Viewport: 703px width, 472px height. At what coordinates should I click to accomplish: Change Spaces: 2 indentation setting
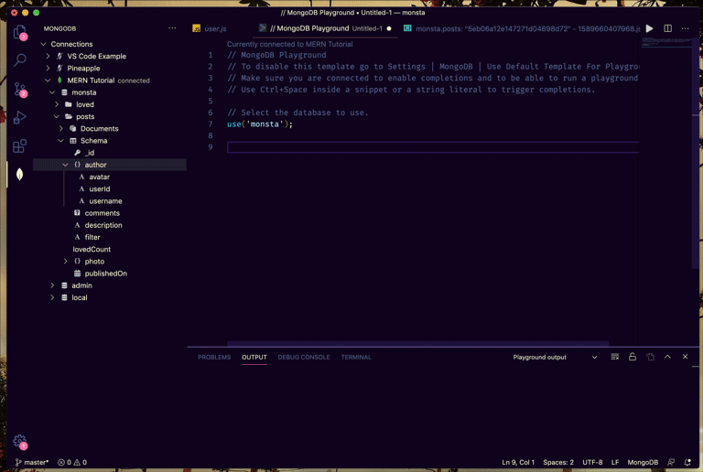pos(558,462)
